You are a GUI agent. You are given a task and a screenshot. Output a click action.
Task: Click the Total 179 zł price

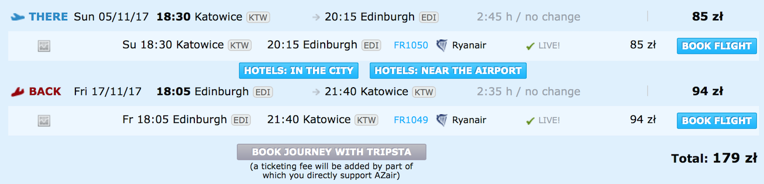(714, 158)
